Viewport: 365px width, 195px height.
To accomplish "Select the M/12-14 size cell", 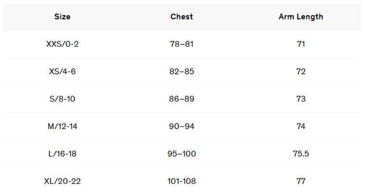I will (x=62, y=126).
